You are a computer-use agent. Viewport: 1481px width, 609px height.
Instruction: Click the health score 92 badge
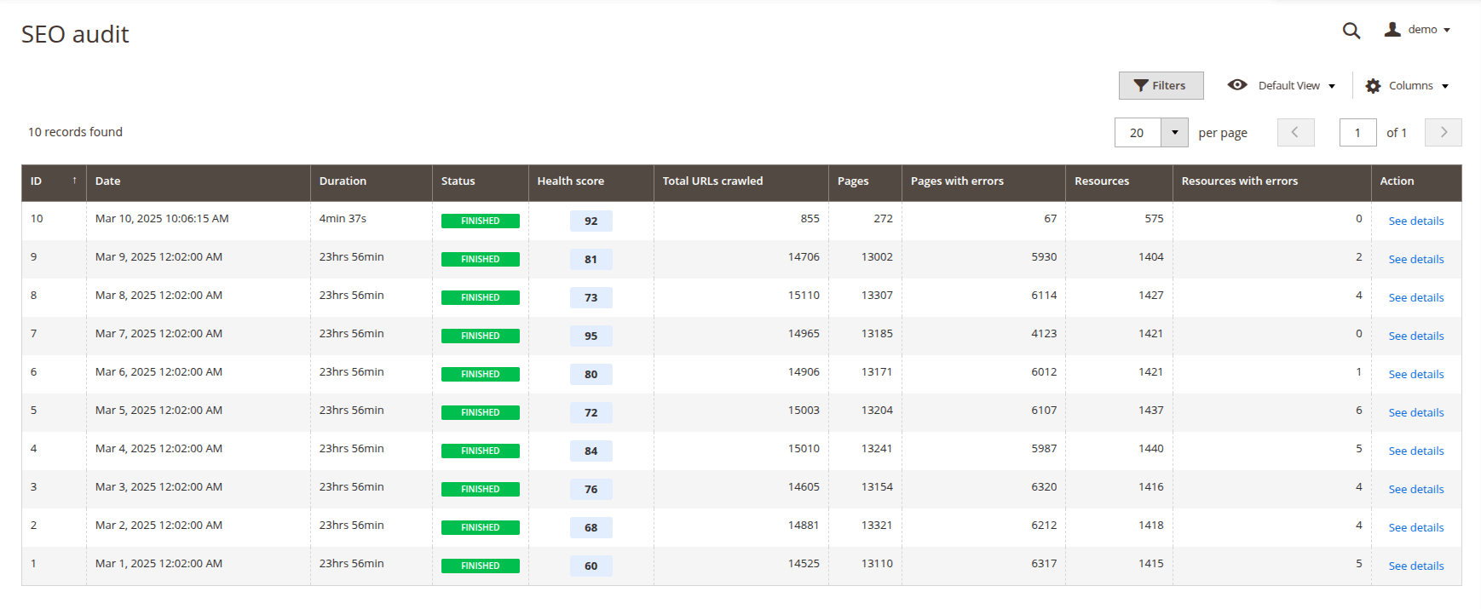pos(591,221)
